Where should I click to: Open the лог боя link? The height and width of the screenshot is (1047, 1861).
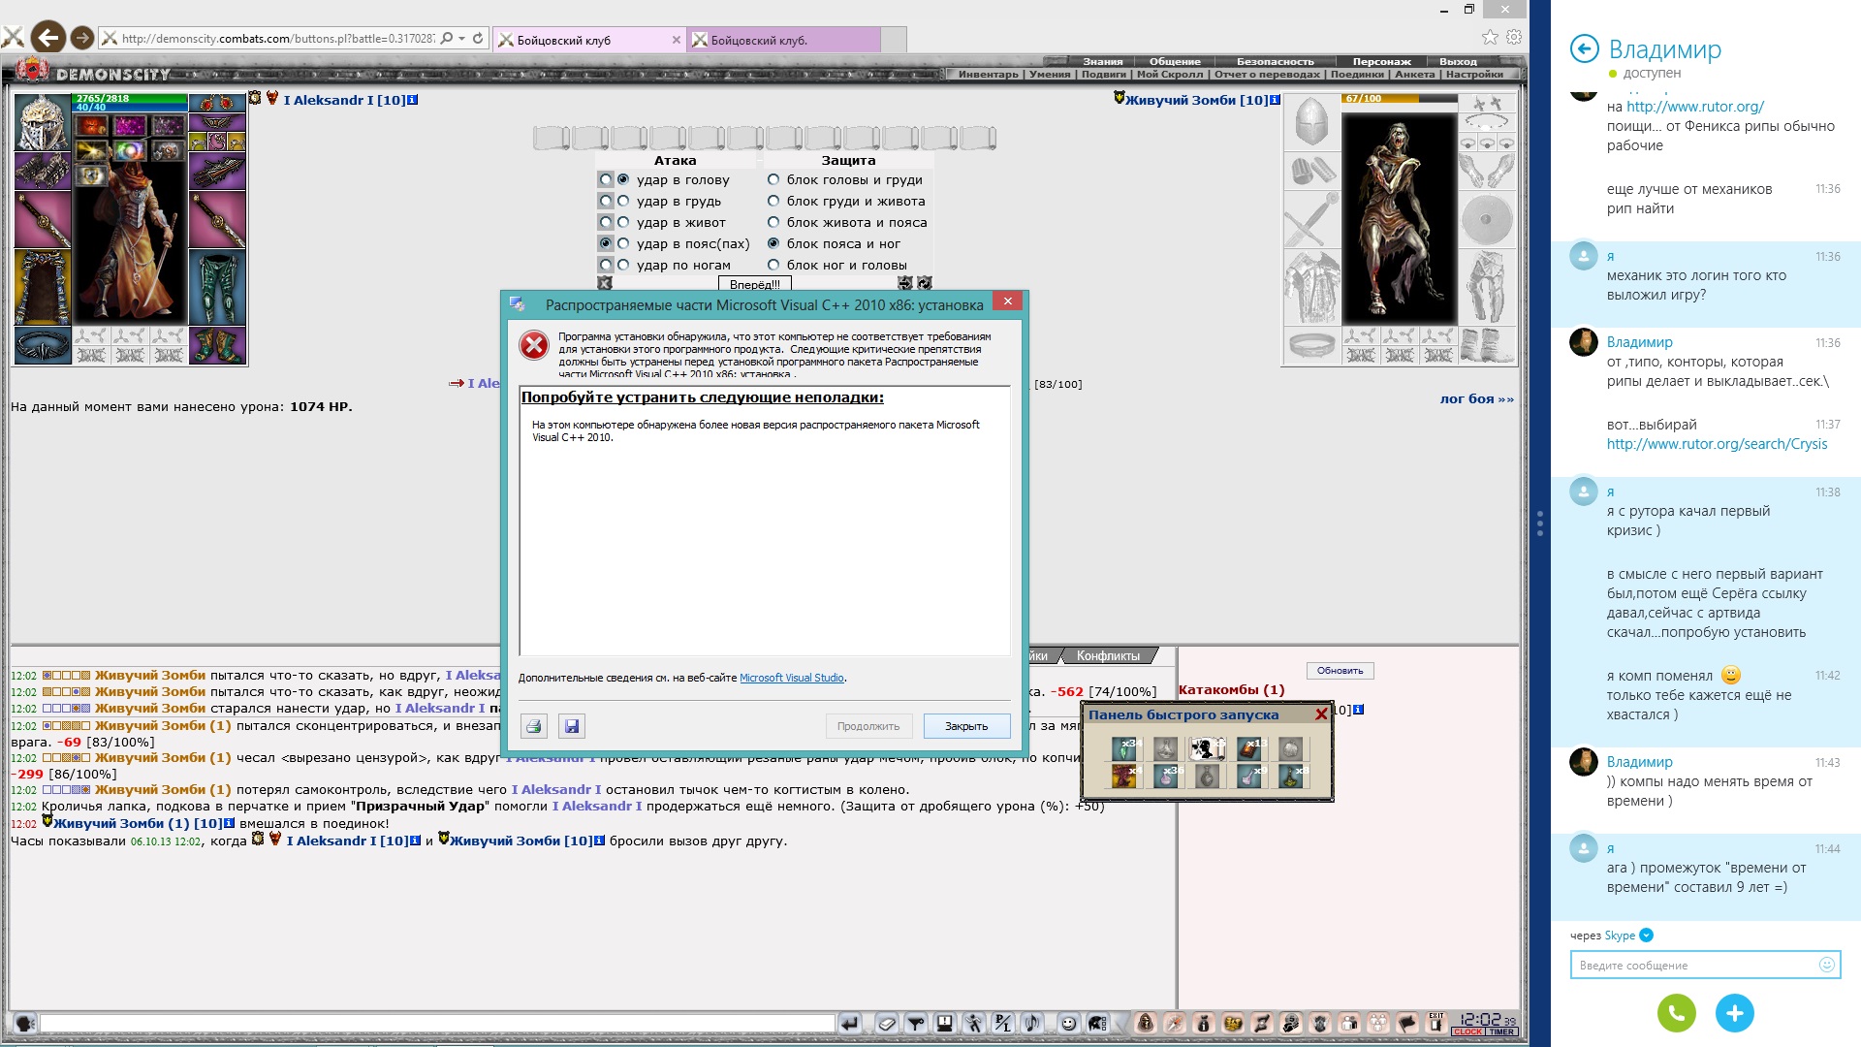tap(1476, 398)
